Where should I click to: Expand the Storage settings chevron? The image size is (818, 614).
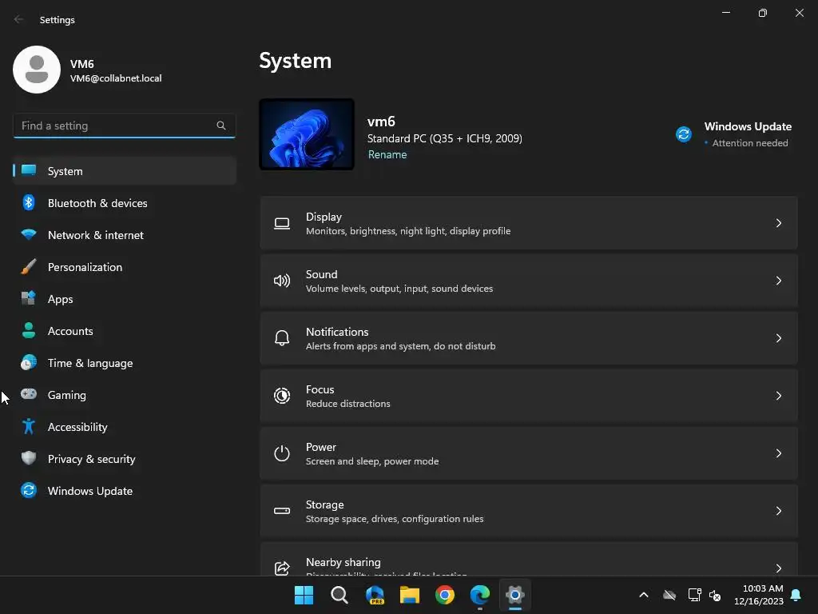[778, 510]
